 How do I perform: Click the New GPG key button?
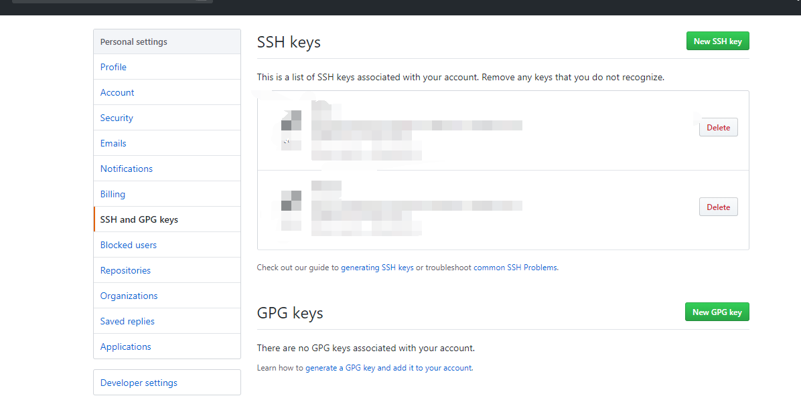[717, 312]
